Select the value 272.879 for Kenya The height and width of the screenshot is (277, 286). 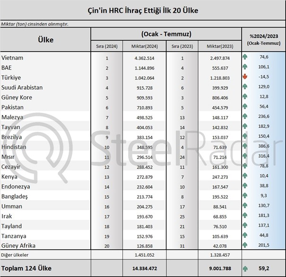[145, 177]
